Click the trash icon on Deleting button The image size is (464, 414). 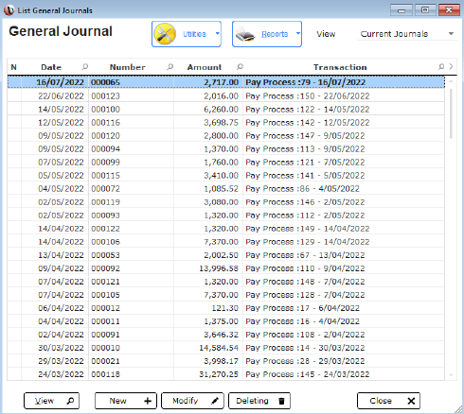281,401
